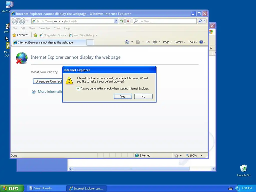Open the Page command menu
Image resolution: width=256 pixels, height=192 pixels.
[x=167, y=42]
